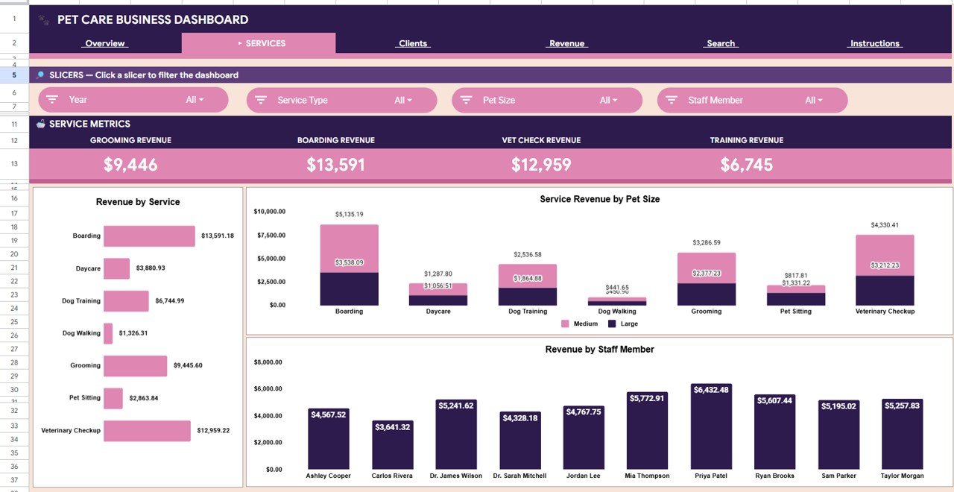Screen dimensions: 954x492
Task: Select the Boarding bar in Revenue by Service
Action: [x=148, y=235]
